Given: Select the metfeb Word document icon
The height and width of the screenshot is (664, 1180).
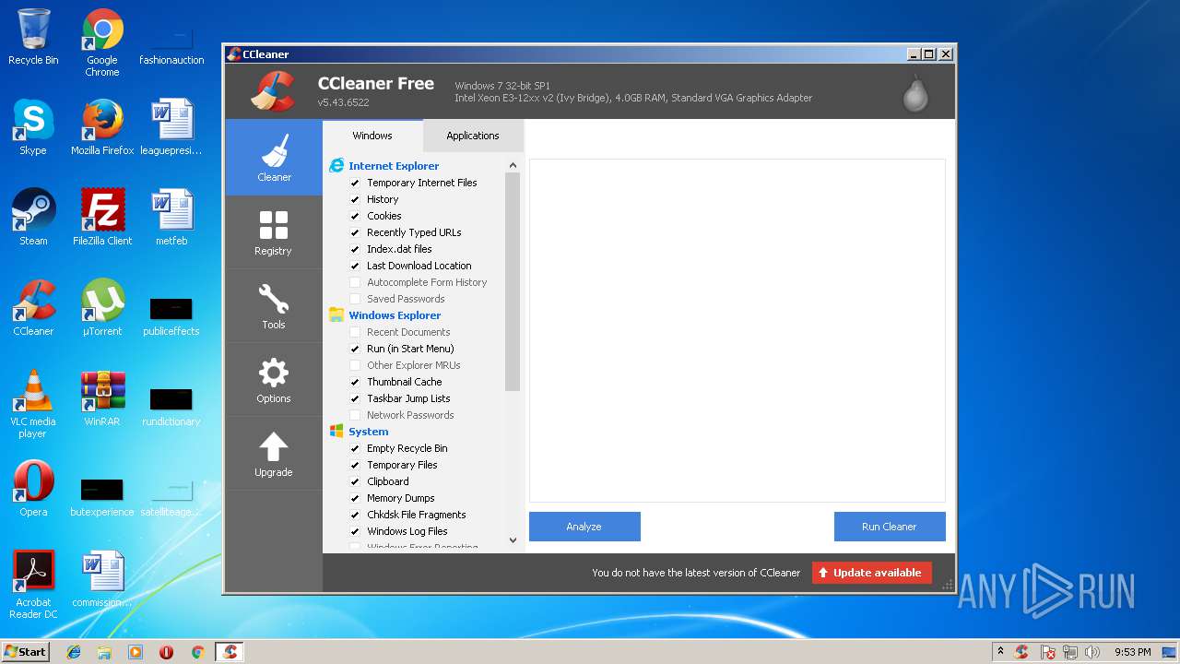Looking at the screenshot, I should pyautogui.click(x=171, y=217).
